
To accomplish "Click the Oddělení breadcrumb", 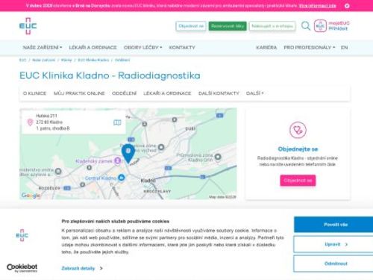I will tap(122, 60).
